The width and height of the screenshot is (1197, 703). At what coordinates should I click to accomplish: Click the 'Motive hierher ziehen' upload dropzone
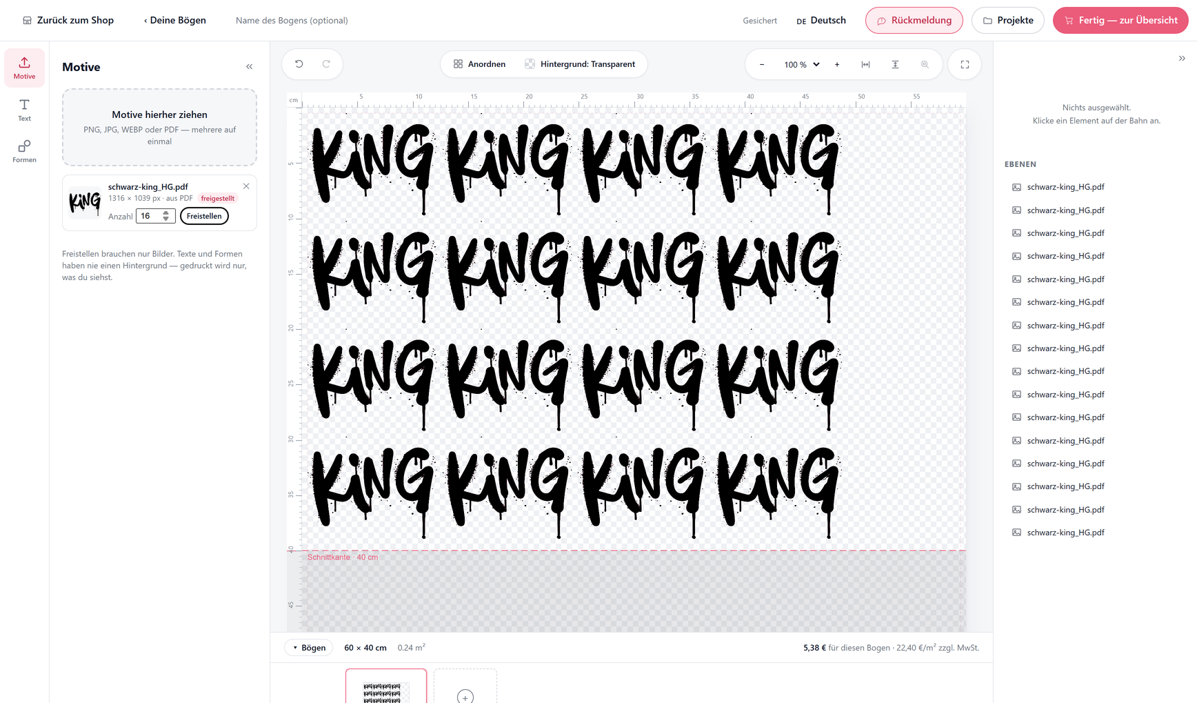click(x=159, y=127)
